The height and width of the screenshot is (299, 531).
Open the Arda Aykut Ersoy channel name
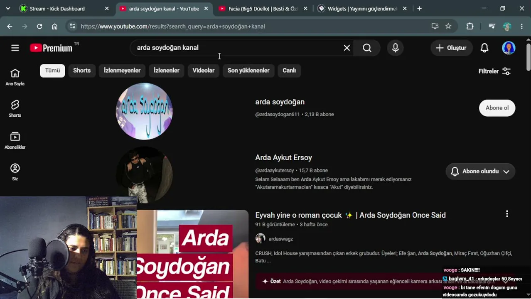point(283,157)
